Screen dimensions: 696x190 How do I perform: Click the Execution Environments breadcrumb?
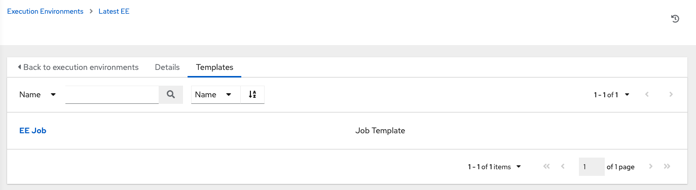click(45, 11)
